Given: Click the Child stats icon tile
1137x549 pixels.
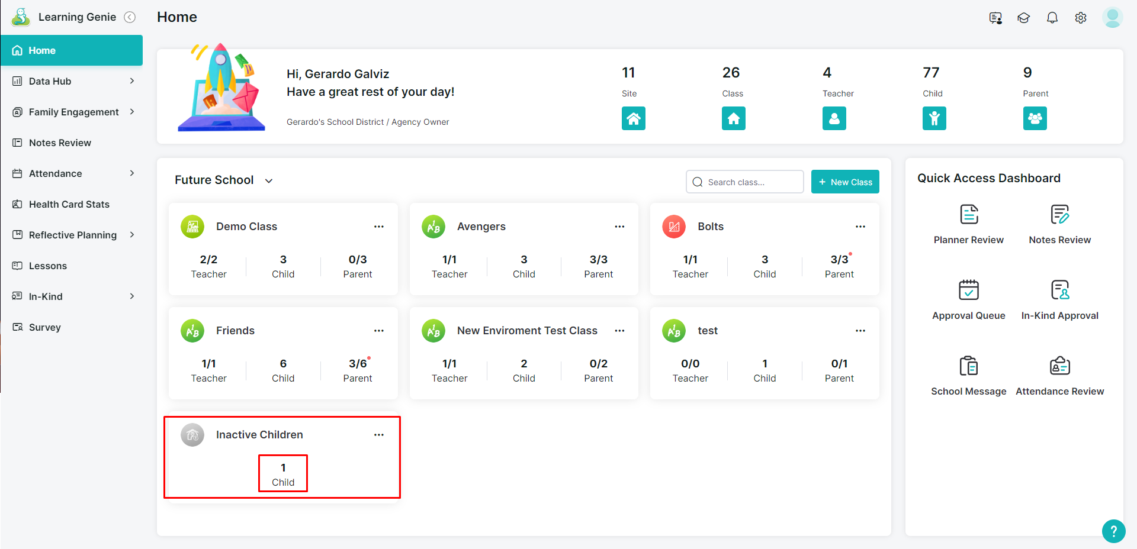Looking at the screenshot, I should tap(934, 118).
